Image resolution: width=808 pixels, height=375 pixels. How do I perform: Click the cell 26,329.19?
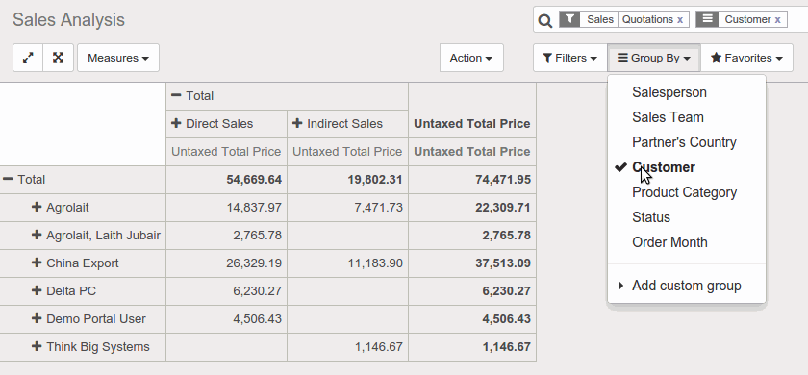click(x=226, y=262)
